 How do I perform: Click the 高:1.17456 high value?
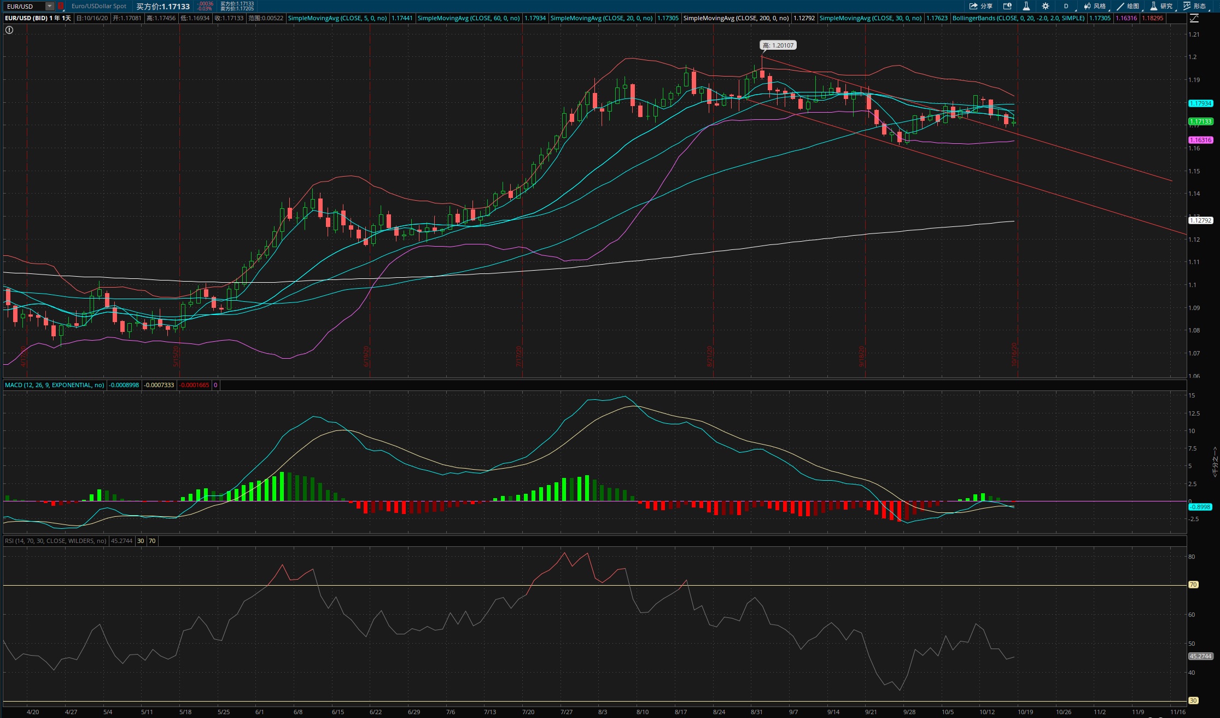pos(161,18)
